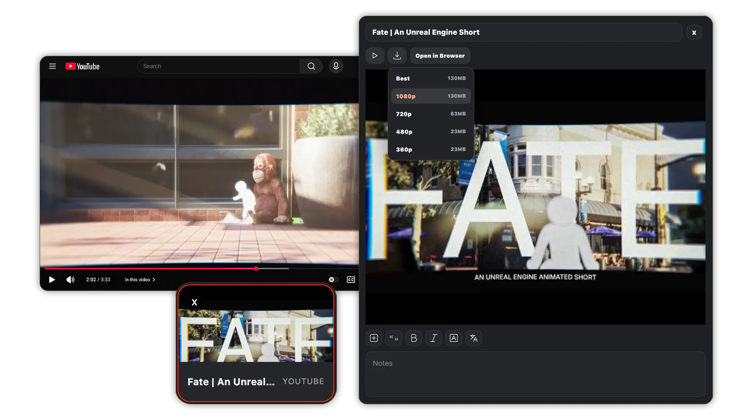
Task: Click the 2:02 / 3:33 time display
Action: pos(98,280)
